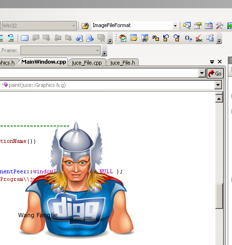Click the editor scrollbar up arrow
This screenshot has width=232, height=245.
219,99
